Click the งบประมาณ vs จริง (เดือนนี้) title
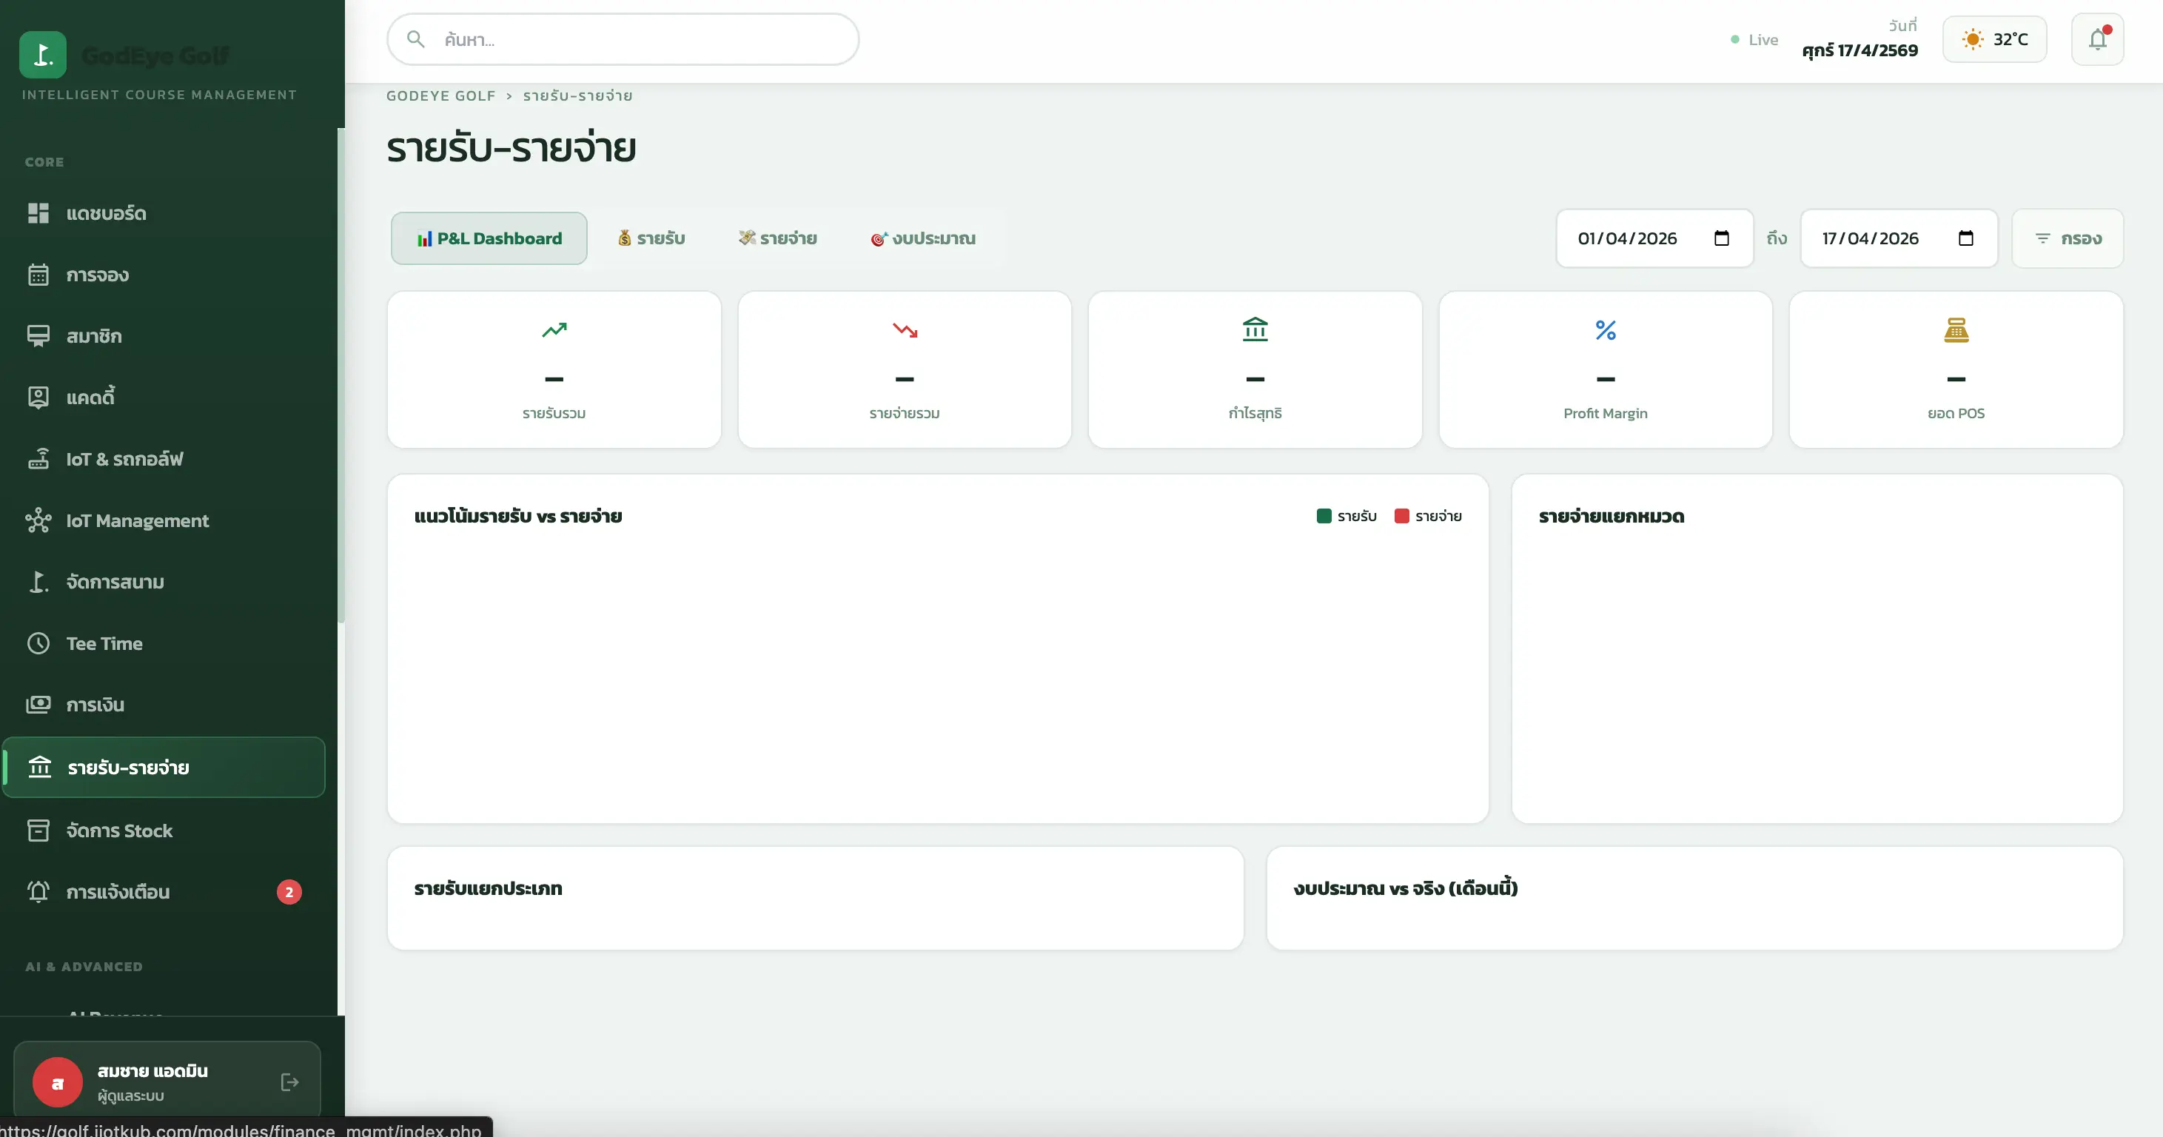The width and height of the screenshot is (2163, 1137). point(1406,888)
